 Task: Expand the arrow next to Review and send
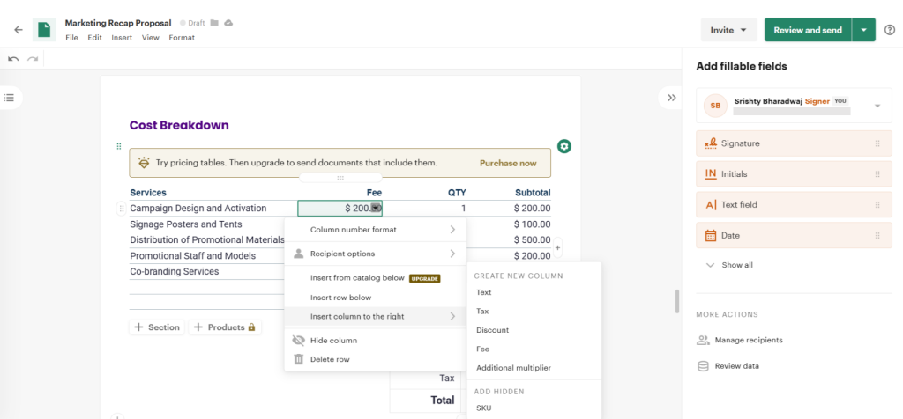click(x=863, y=30)
